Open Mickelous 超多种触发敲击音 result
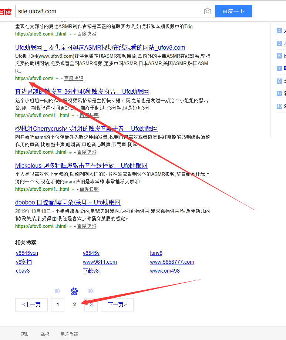 (81, 166)
